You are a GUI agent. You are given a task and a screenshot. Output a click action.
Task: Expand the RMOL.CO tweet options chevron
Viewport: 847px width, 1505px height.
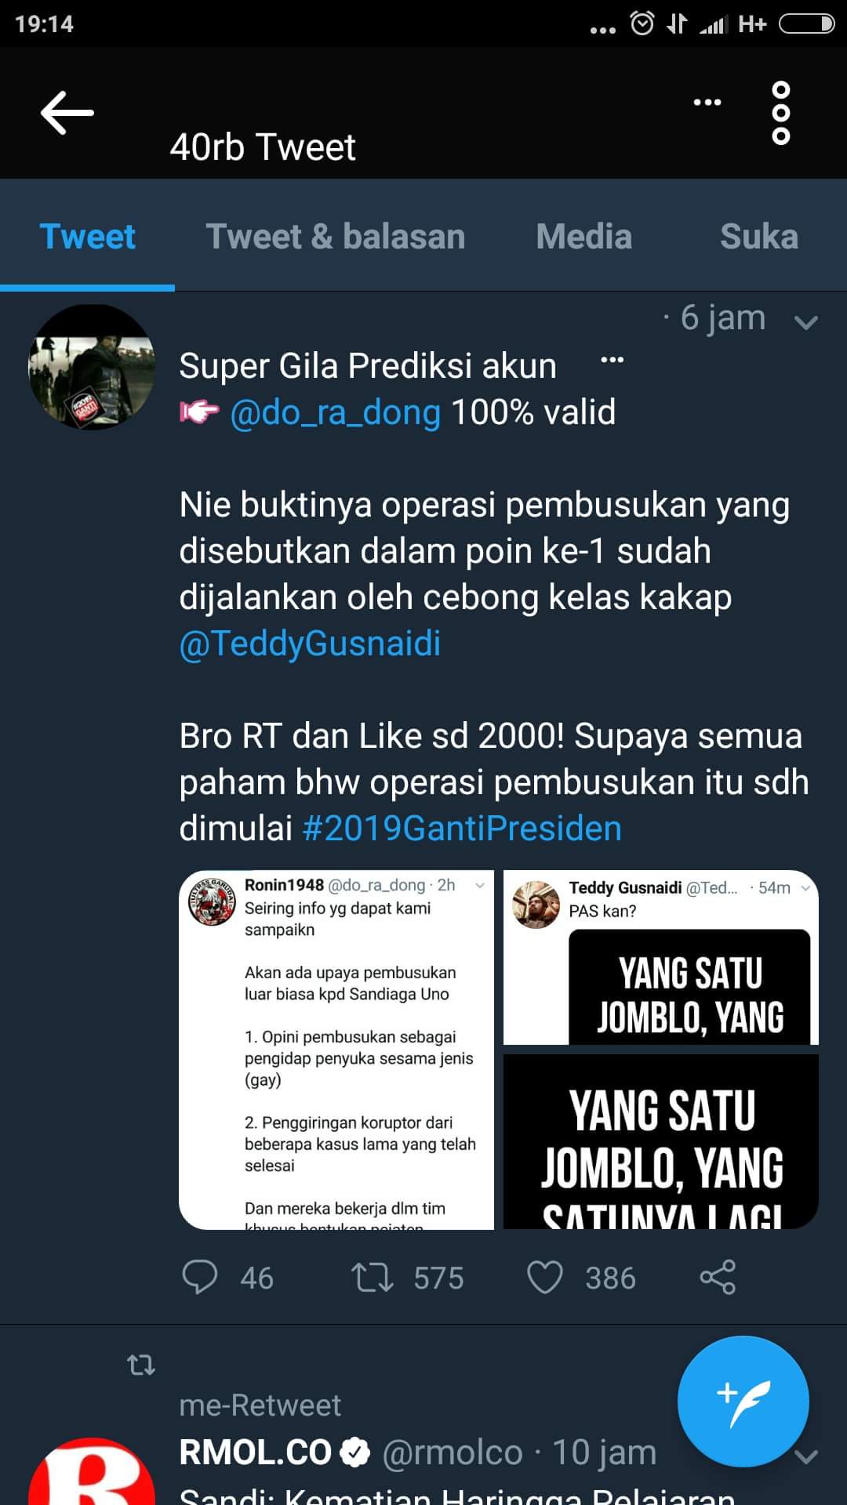pyautogui.click(x=806, y=1456)
